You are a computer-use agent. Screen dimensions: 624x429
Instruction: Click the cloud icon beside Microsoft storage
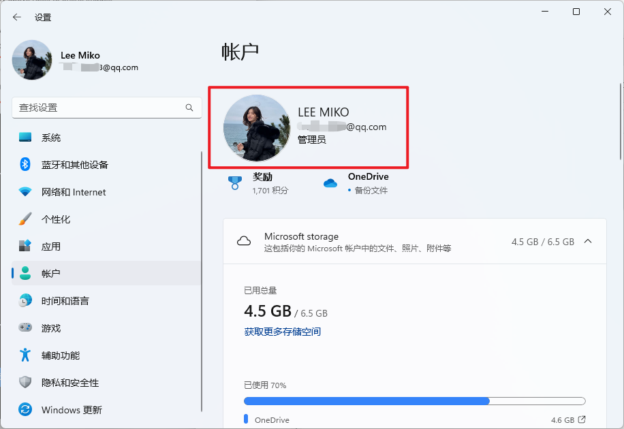(244, 241)
